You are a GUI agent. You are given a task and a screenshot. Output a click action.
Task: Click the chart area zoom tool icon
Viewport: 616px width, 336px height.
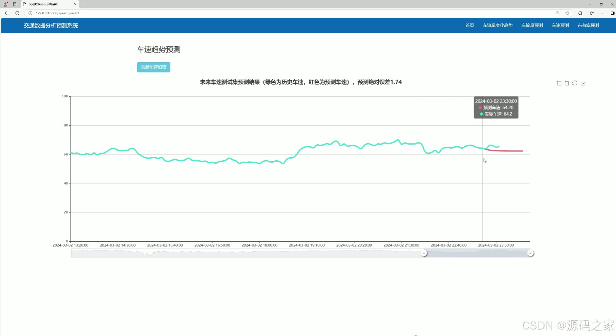[559, 83]
